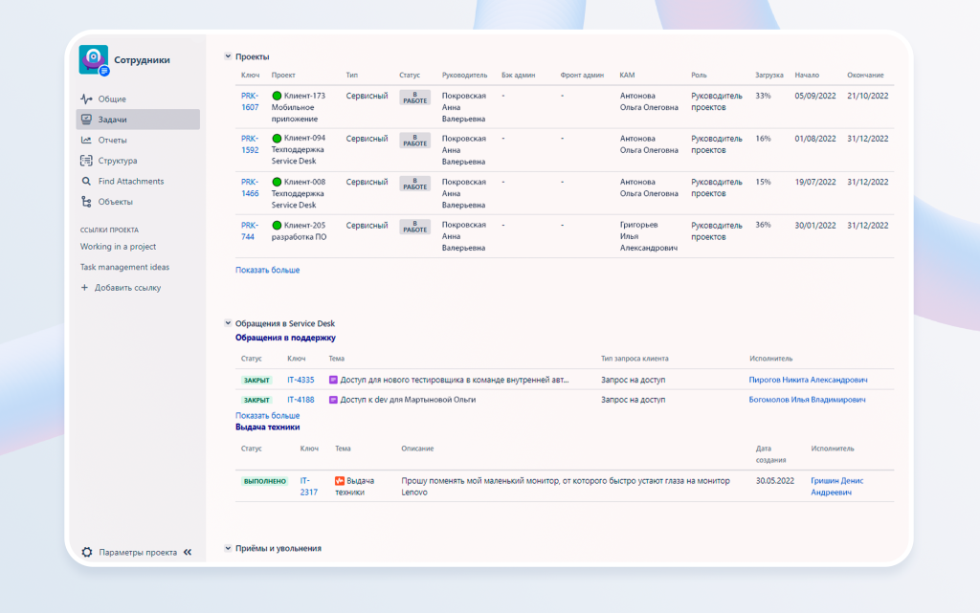Click green status dot of Клиент-205
The height and width of the screenshot is (613, 980).
pos(277,226)
